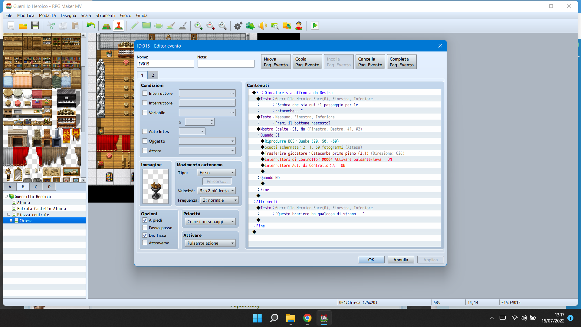Switch to event page tab 2
This screenshot has height=327, width=581.
[153, 75]
